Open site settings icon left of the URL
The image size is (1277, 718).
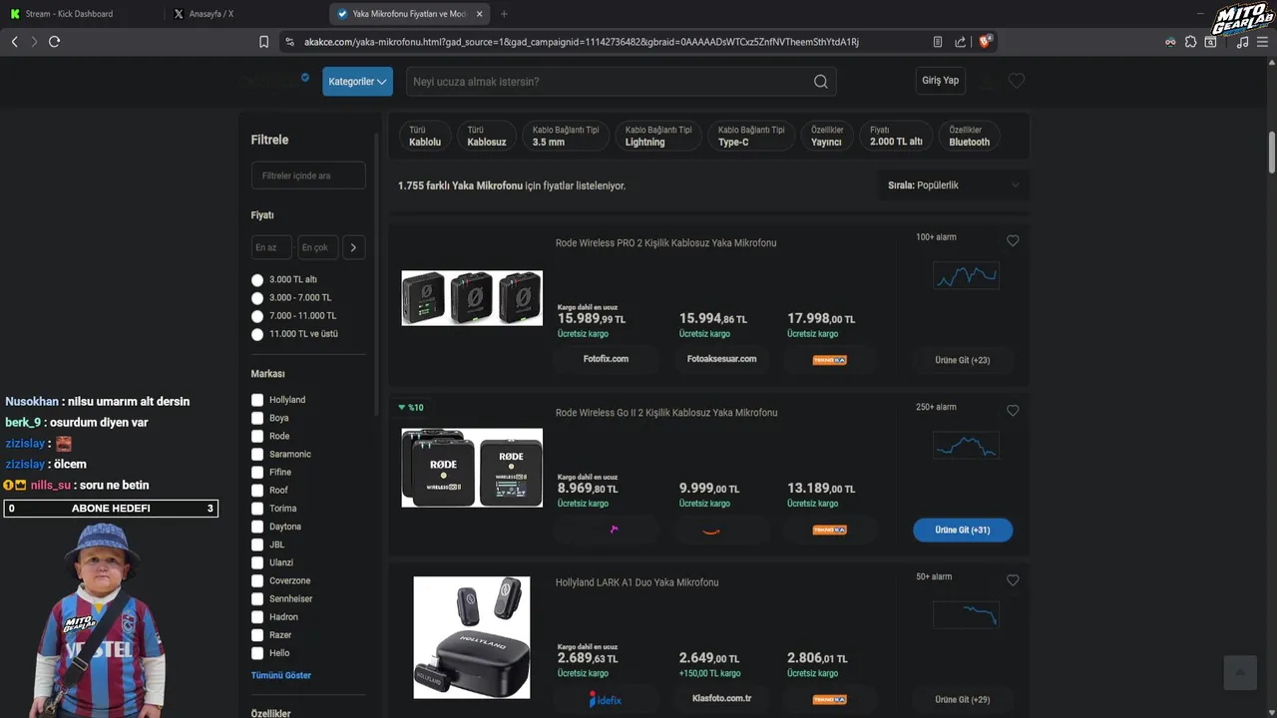[290, 42]
